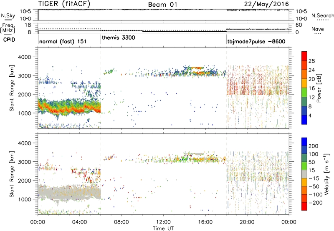Click the "2000" tick label of power panel
Viewport: 334px width, 231px height.
[x=24, y=94]
